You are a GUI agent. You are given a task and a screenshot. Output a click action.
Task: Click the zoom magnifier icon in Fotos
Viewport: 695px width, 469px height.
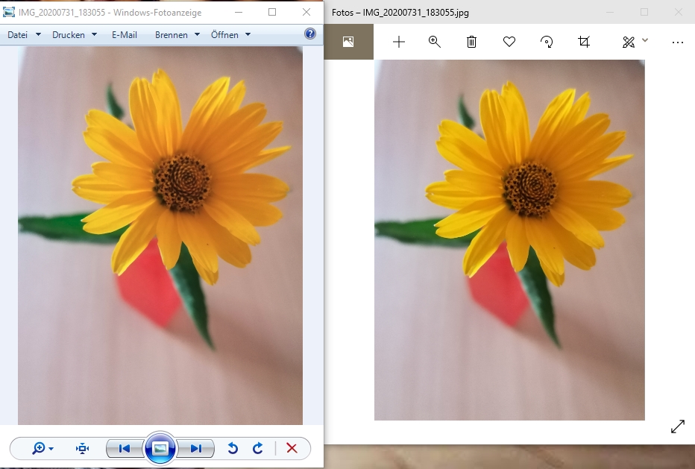tap(435, 42)
